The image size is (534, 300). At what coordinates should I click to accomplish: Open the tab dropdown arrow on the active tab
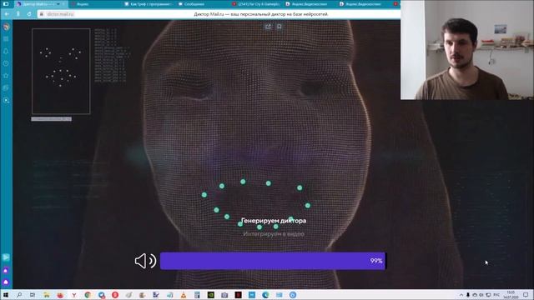click(58, 4)
